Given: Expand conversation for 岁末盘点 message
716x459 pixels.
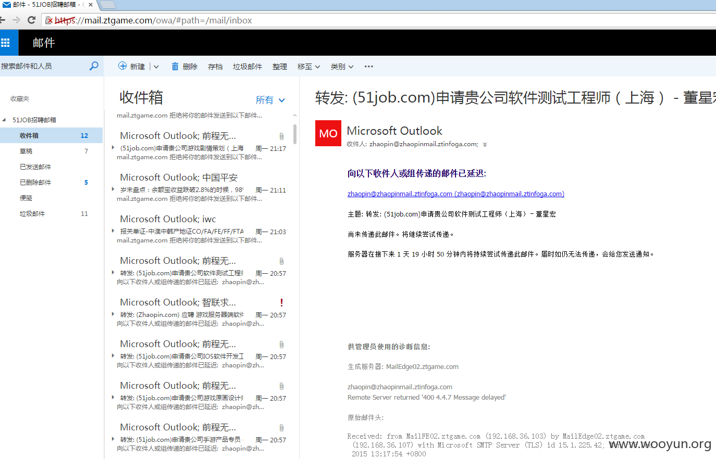Looking at the screenshot, I should (113, 189).
